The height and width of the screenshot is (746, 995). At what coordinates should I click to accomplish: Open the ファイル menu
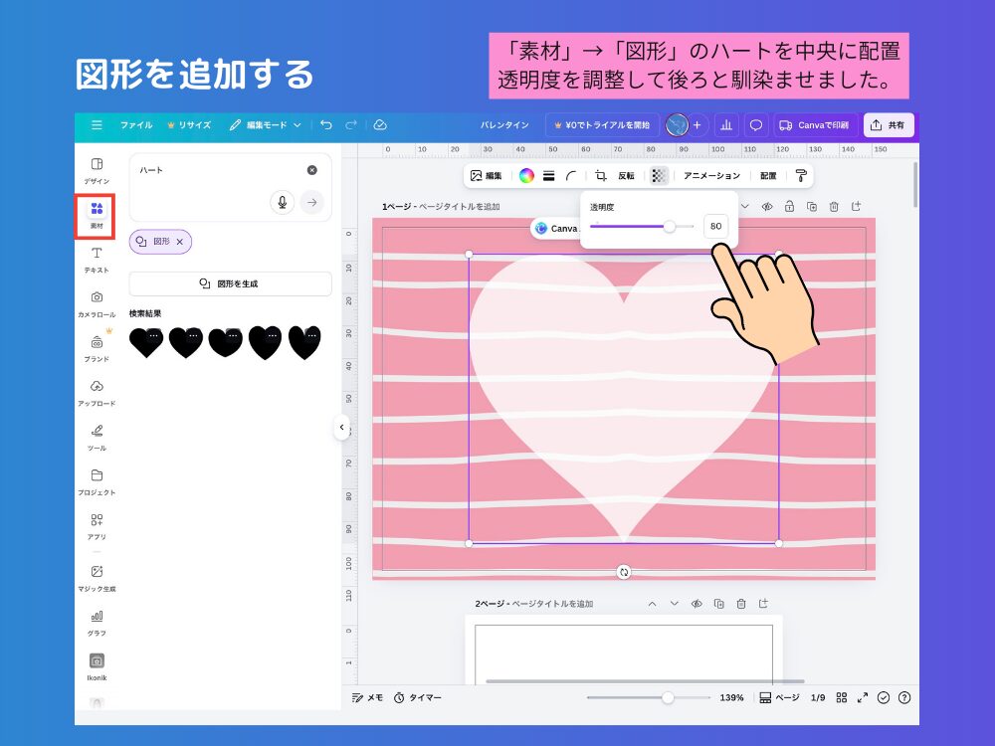point(135,125)
